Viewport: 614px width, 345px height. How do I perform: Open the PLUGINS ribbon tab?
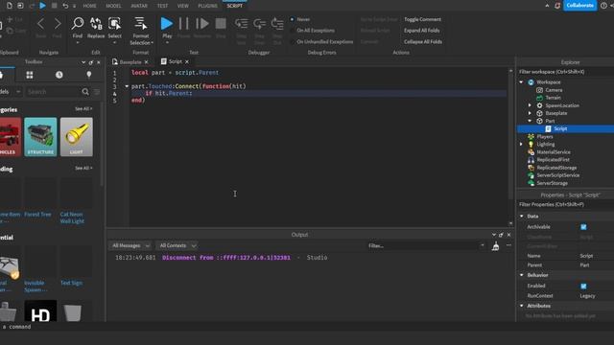(x=207, y=6)
